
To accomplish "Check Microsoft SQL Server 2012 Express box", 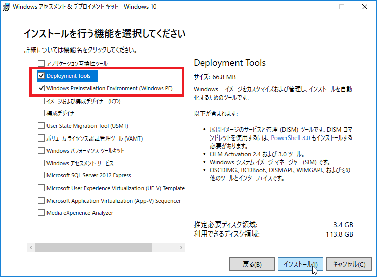I will (x=41, y=175).
